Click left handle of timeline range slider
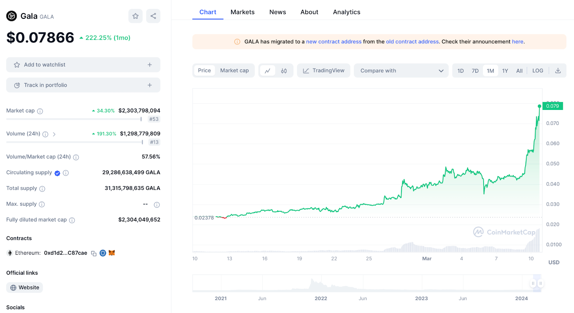Image resolution: width=574 pixels, height=313 pixels. click(533, 283)
